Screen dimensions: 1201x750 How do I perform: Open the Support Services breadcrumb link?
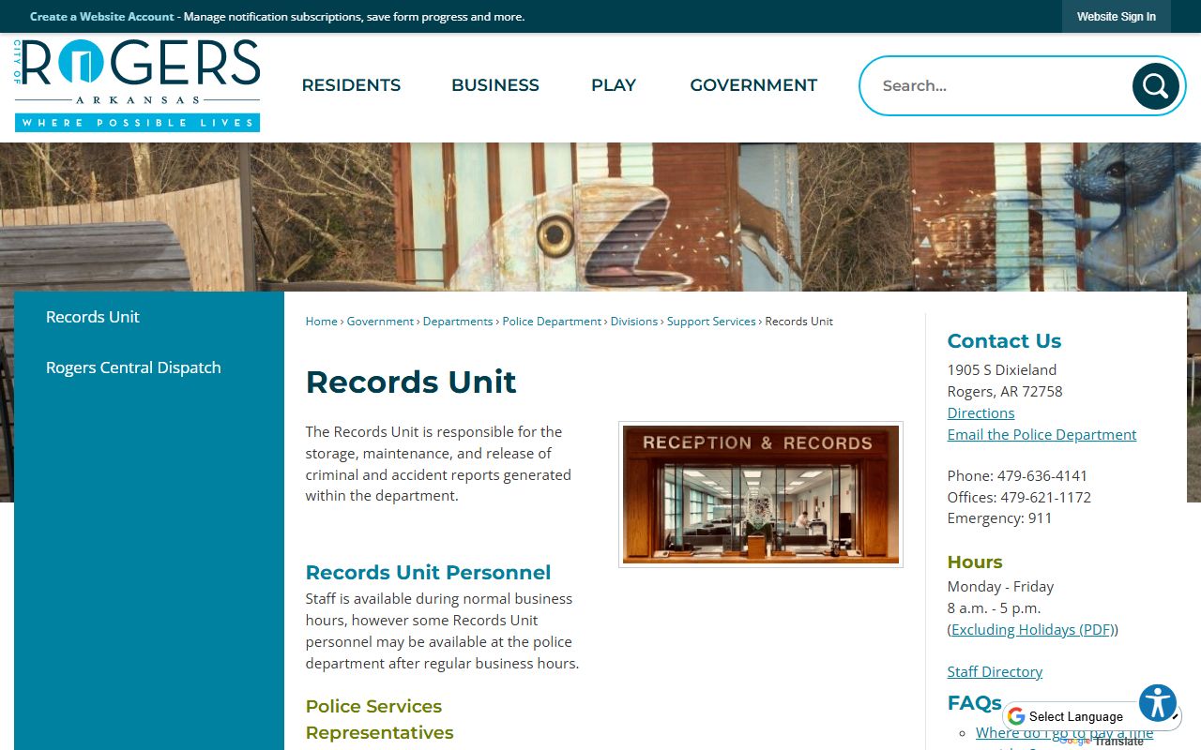click(x=711, y=321)
